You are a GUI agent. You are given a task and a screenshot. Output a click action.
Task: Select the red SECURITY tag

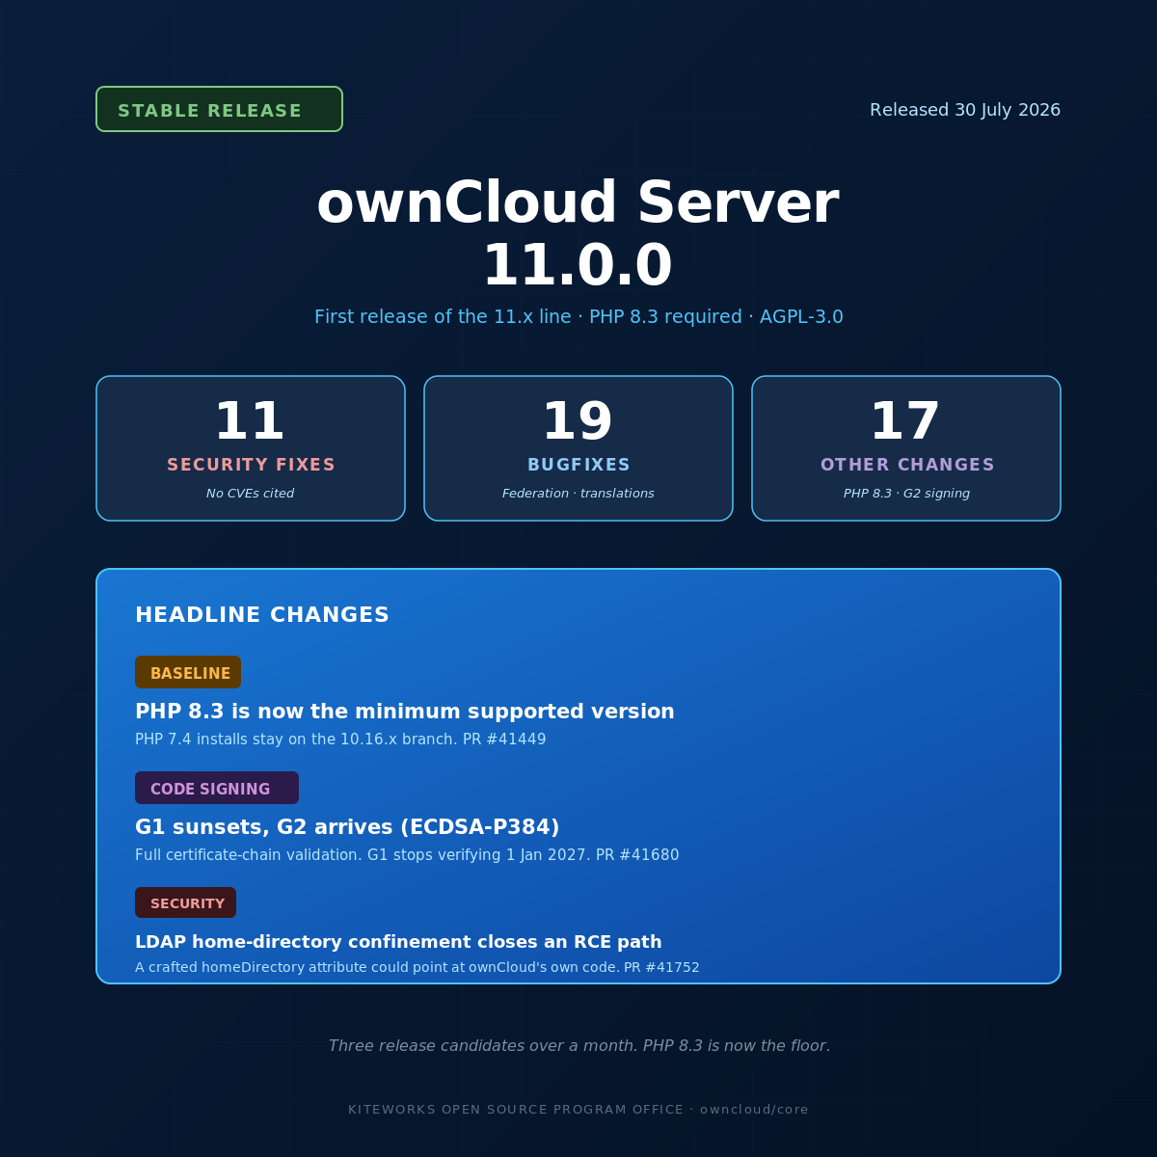(185, 902)
